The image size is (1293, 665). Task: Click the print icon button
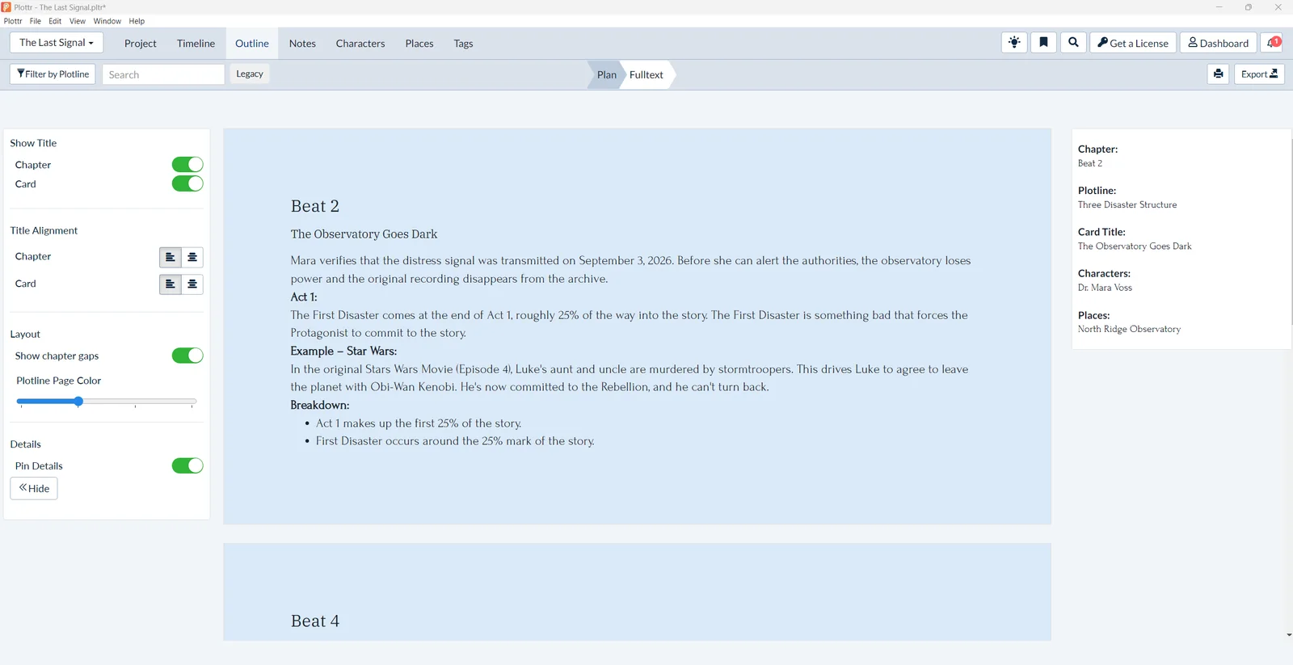click(x=1219, y=74)
